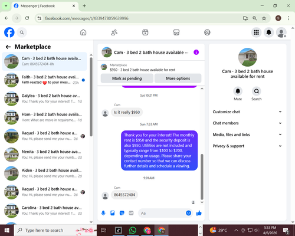Expand Privacy & support section
This screenshot has width=295, height=236.
pyautogui.click(x=247, y=146)
